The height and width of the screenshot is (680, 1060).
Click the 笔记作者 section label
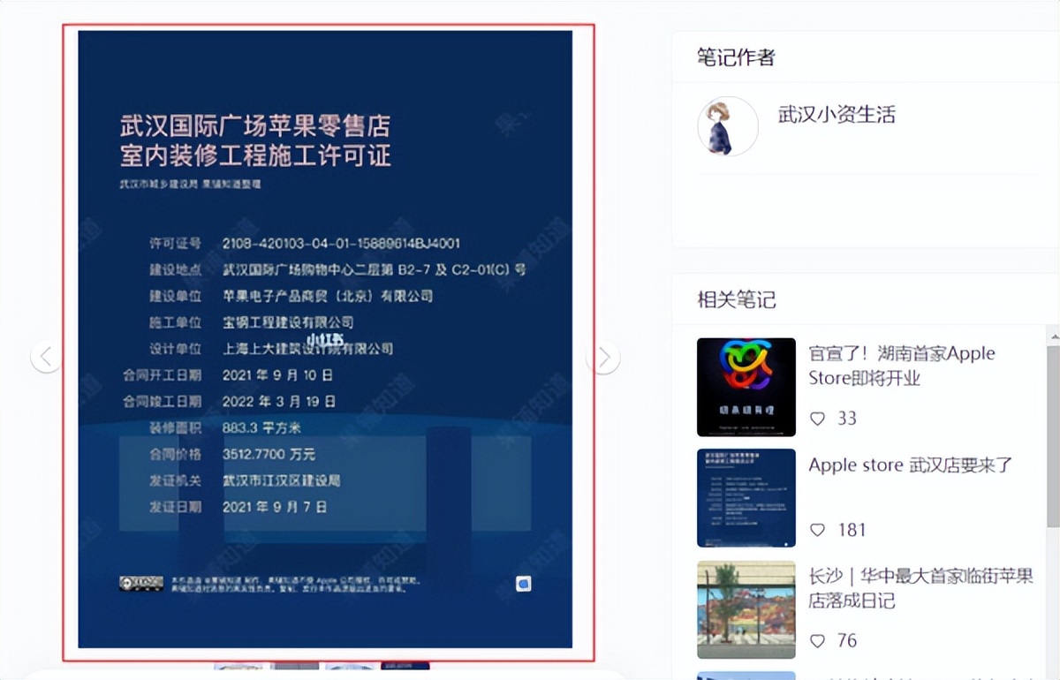736,57
